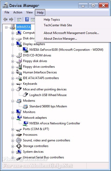Collapse the Network adapters node
Screen dimensions: 111x171
[x=13, y=118]
